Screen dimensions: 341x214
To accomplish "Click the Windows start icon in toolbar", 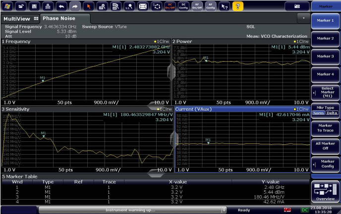I will coord(8,6).
